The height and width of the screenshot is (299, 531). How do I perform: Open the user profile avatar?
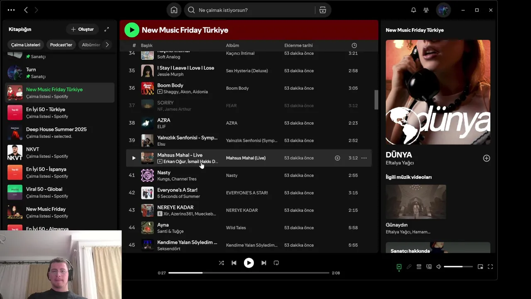pyautogui.click(x=443, y=10)
